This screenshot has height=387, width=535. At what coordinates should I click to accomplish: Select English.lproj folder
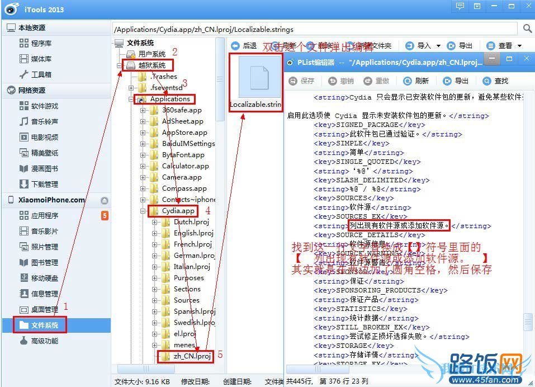[x=193, y=233]
